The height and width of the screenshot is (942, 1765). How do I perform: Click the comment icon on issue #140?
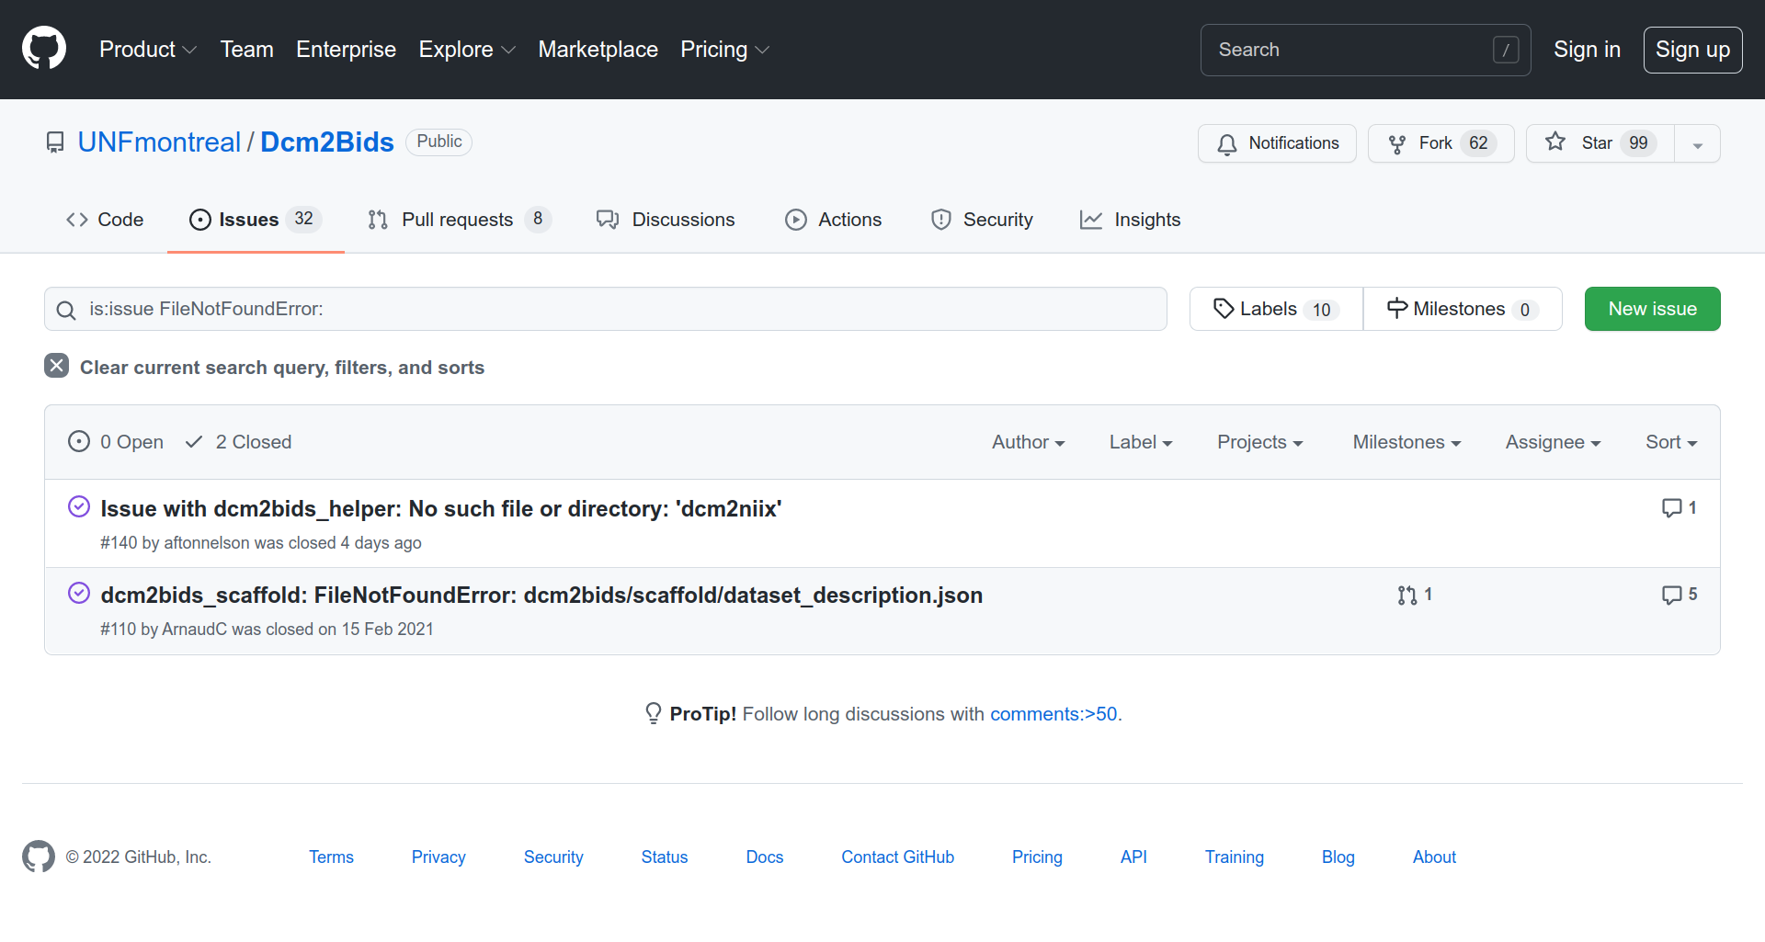click(x=1671, y=508)
